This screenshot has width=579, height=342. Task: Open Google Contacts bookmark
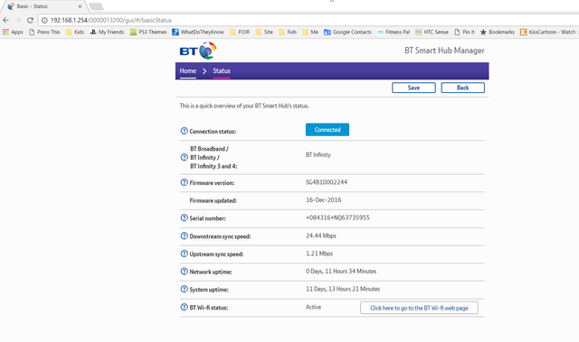pos(347,32)
